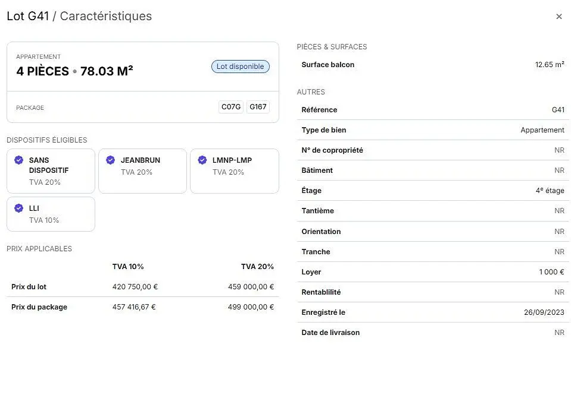Select the registration date 26/09/2023
The width and height of the screenshot is (571, 395).
click(544, 312)
